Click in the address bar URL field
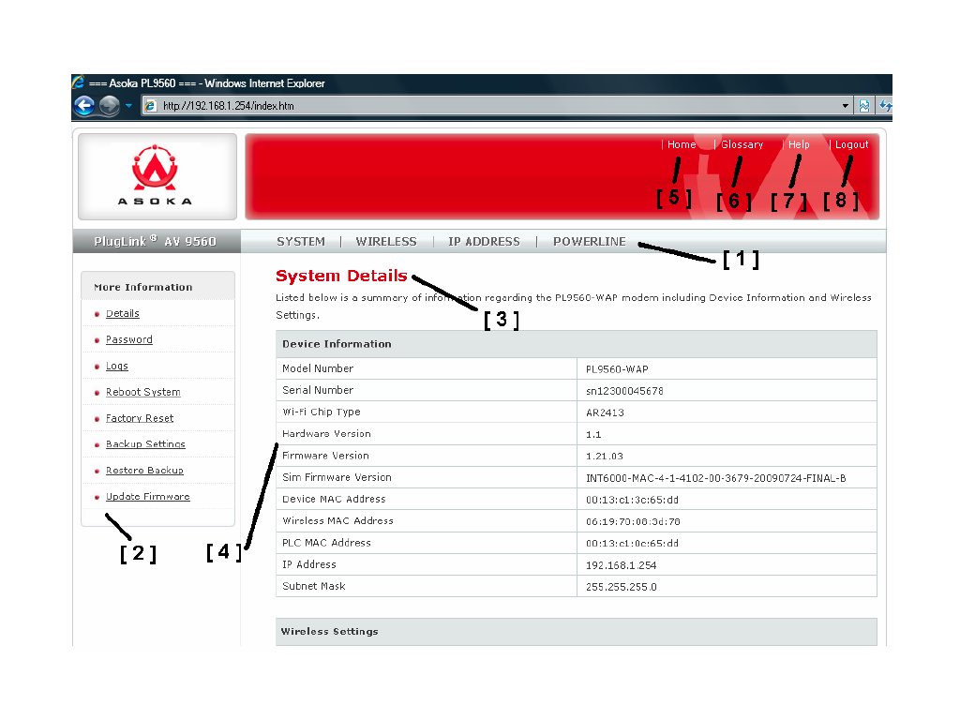This screenshot has height=720, width=960. pos(469,106)
